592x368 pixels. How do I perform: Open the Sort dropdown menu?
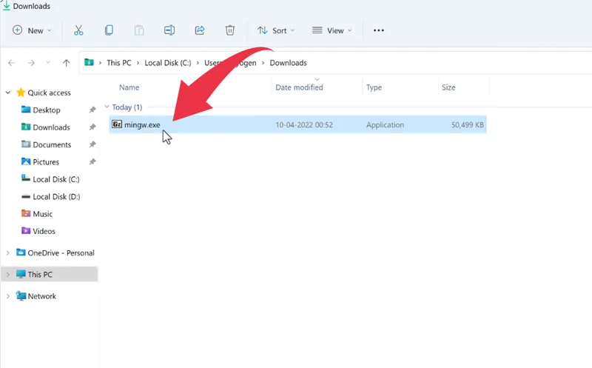[275, 30]
